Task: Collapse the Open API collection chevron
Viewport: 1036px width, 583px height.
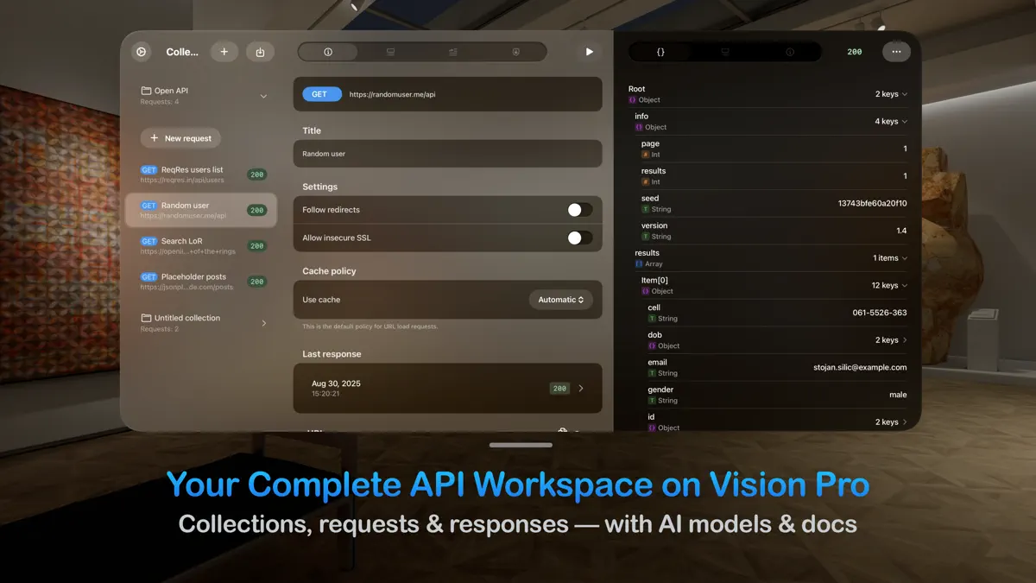Action: (262, 95)
